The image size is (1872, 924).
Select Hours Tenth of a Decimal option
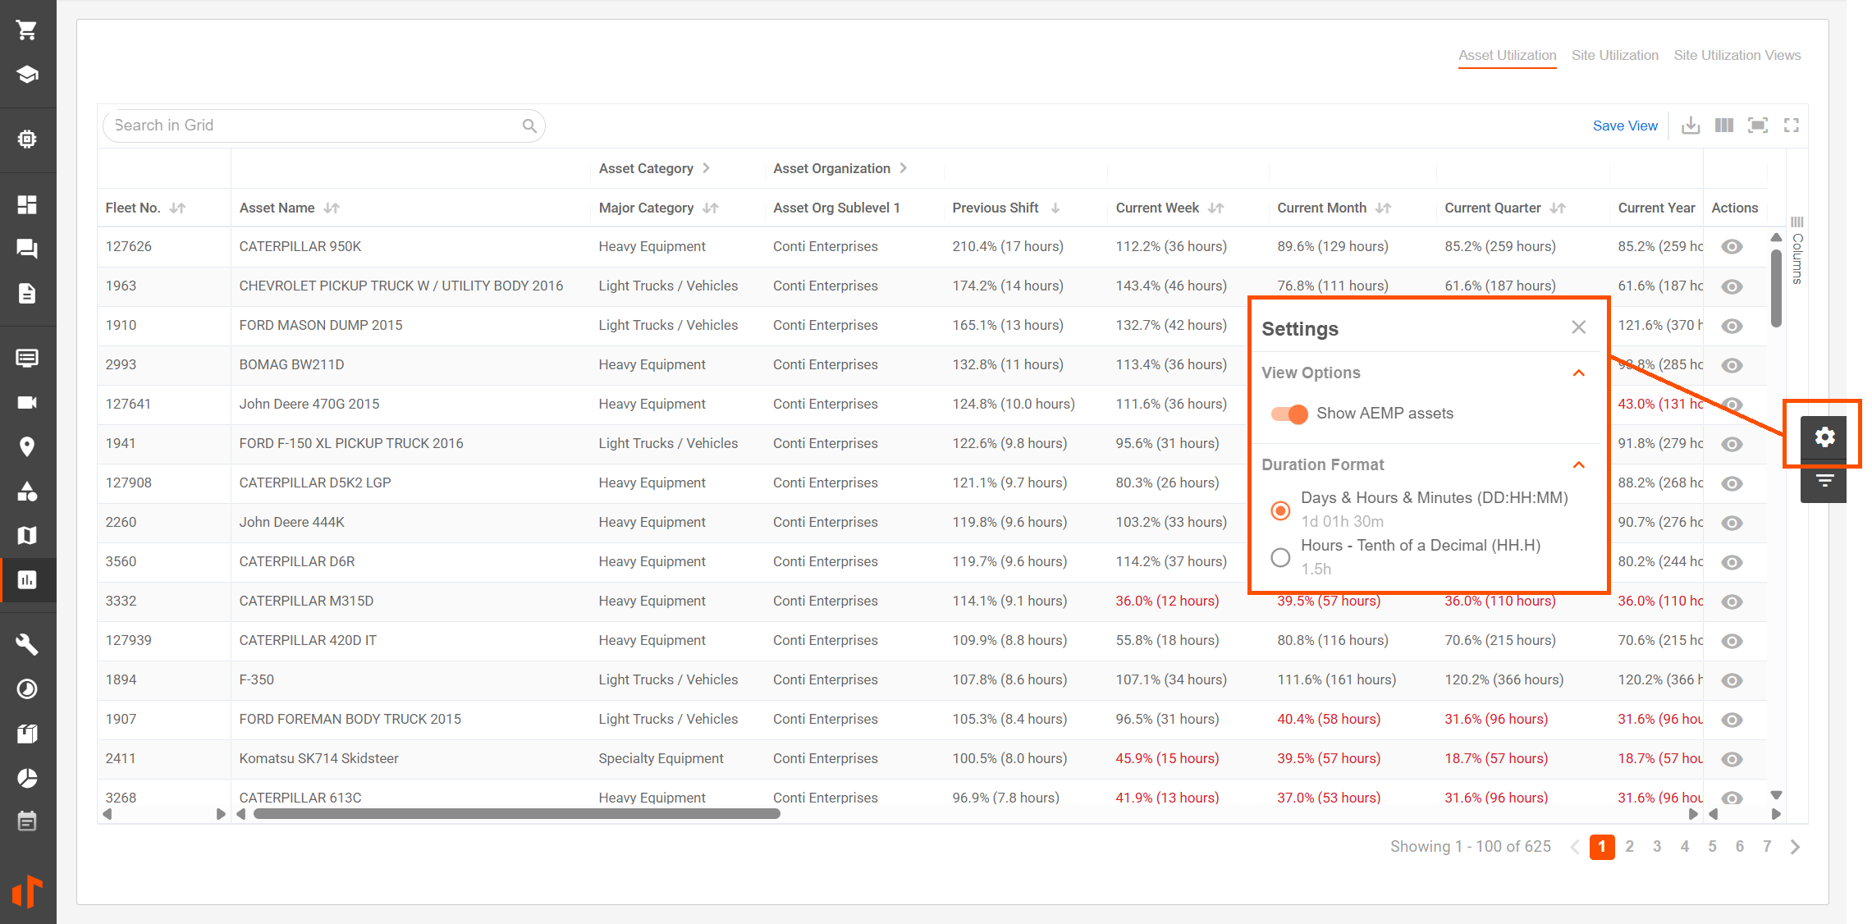coord(1280,557)
